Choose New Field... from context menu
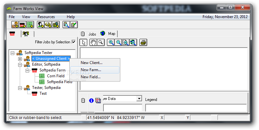259x130 pixels. (x=95, y=77)
